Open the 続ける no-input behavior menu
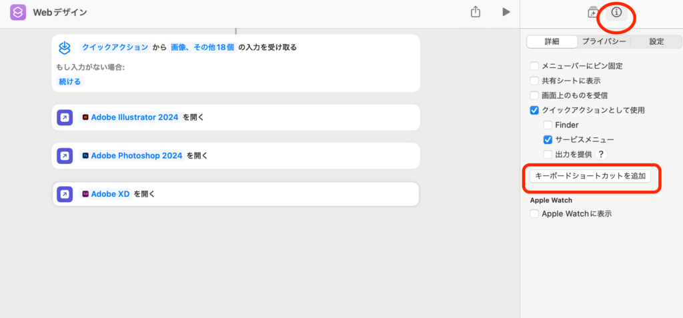 [x=69, y=81]
